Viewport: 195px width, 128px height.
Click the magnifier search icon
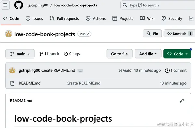pos(125,5)
